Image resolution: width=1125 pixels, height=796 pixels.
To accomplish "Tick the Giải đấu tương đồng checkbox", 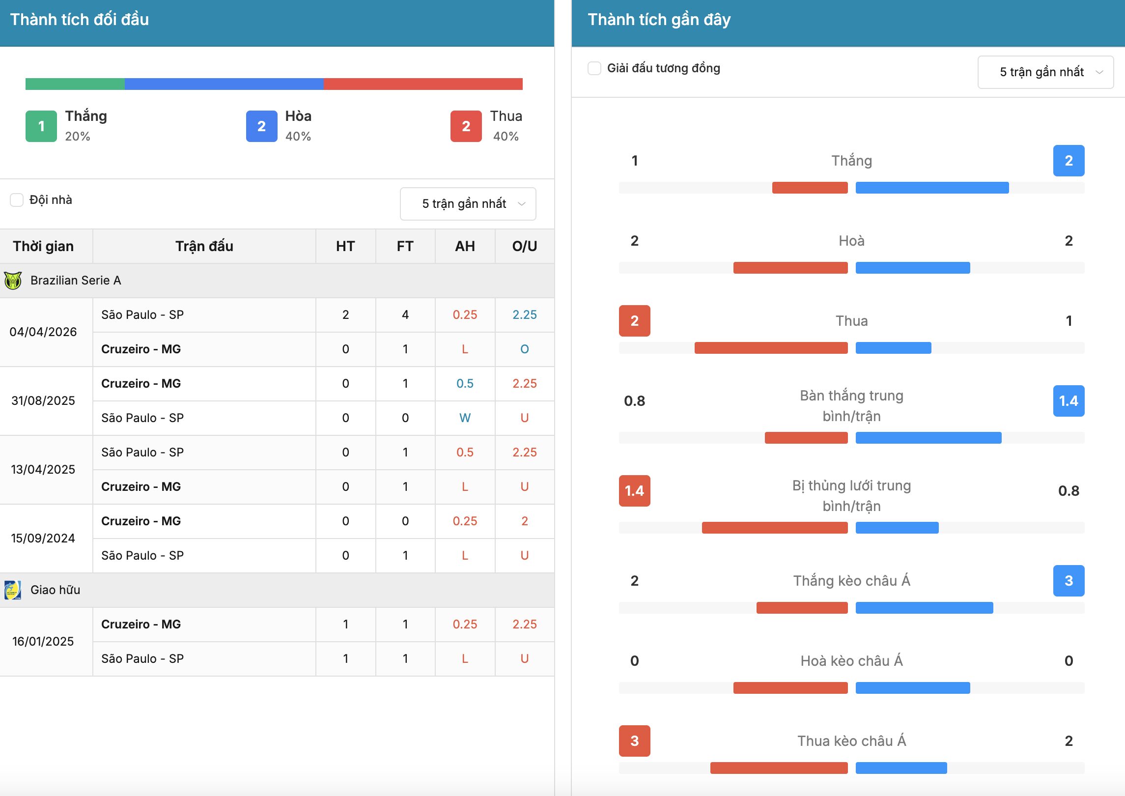I will tap(594, 68).
